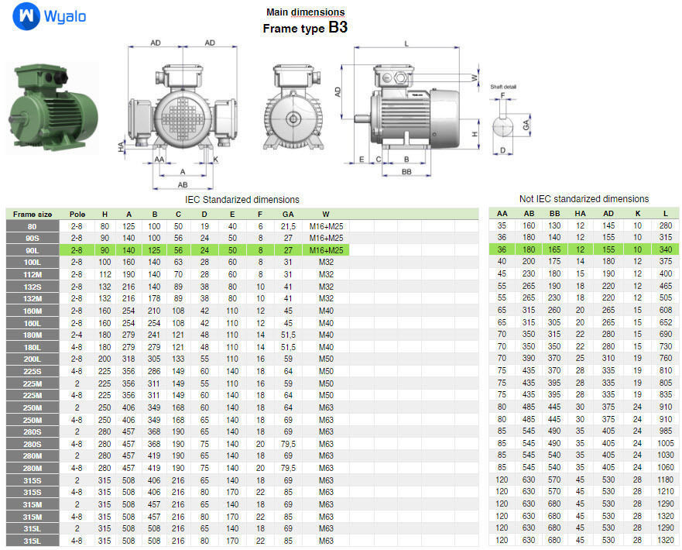
Task: Click the front view motor diagram with AD dimensions
Action: coord(182,115)
